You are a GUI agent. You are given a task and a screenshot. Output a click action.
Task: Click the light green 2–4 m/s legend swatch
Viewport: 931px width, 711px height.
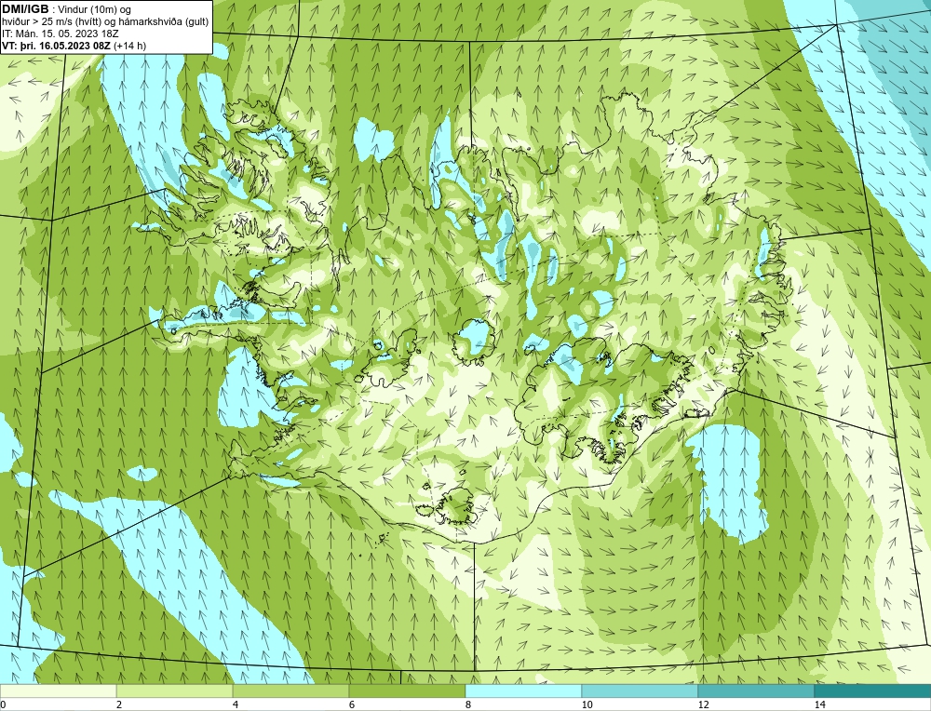tap(175, 691)
